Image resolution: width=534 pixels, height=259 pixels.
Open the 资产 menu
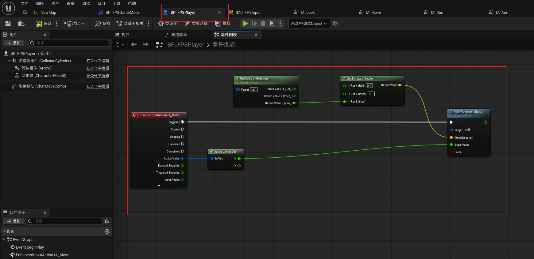pos(55,4)
